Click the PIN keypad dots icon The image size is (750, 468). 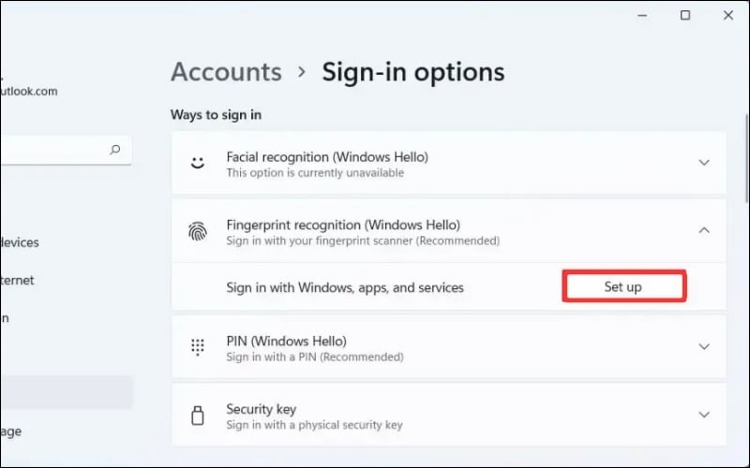pyautogui.click(x=197, y=347)
